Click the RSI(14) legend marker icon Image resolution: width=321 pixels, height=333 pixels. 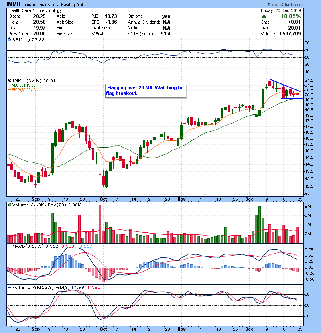click(9, 39)
